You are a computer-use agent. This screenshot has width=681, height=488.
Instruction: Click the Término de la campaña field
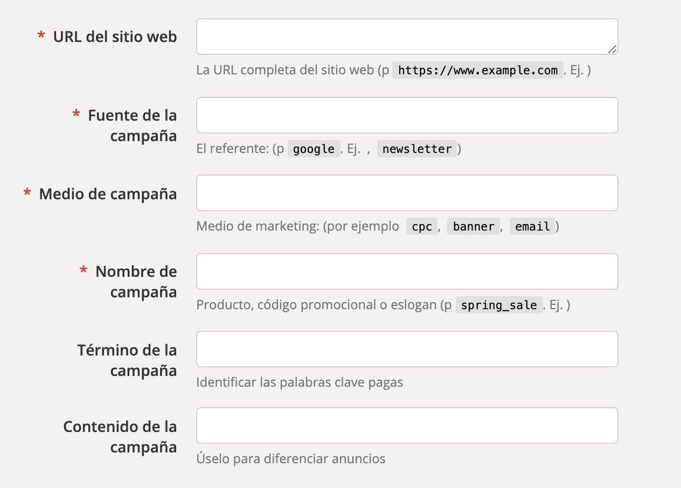(407, 349)
